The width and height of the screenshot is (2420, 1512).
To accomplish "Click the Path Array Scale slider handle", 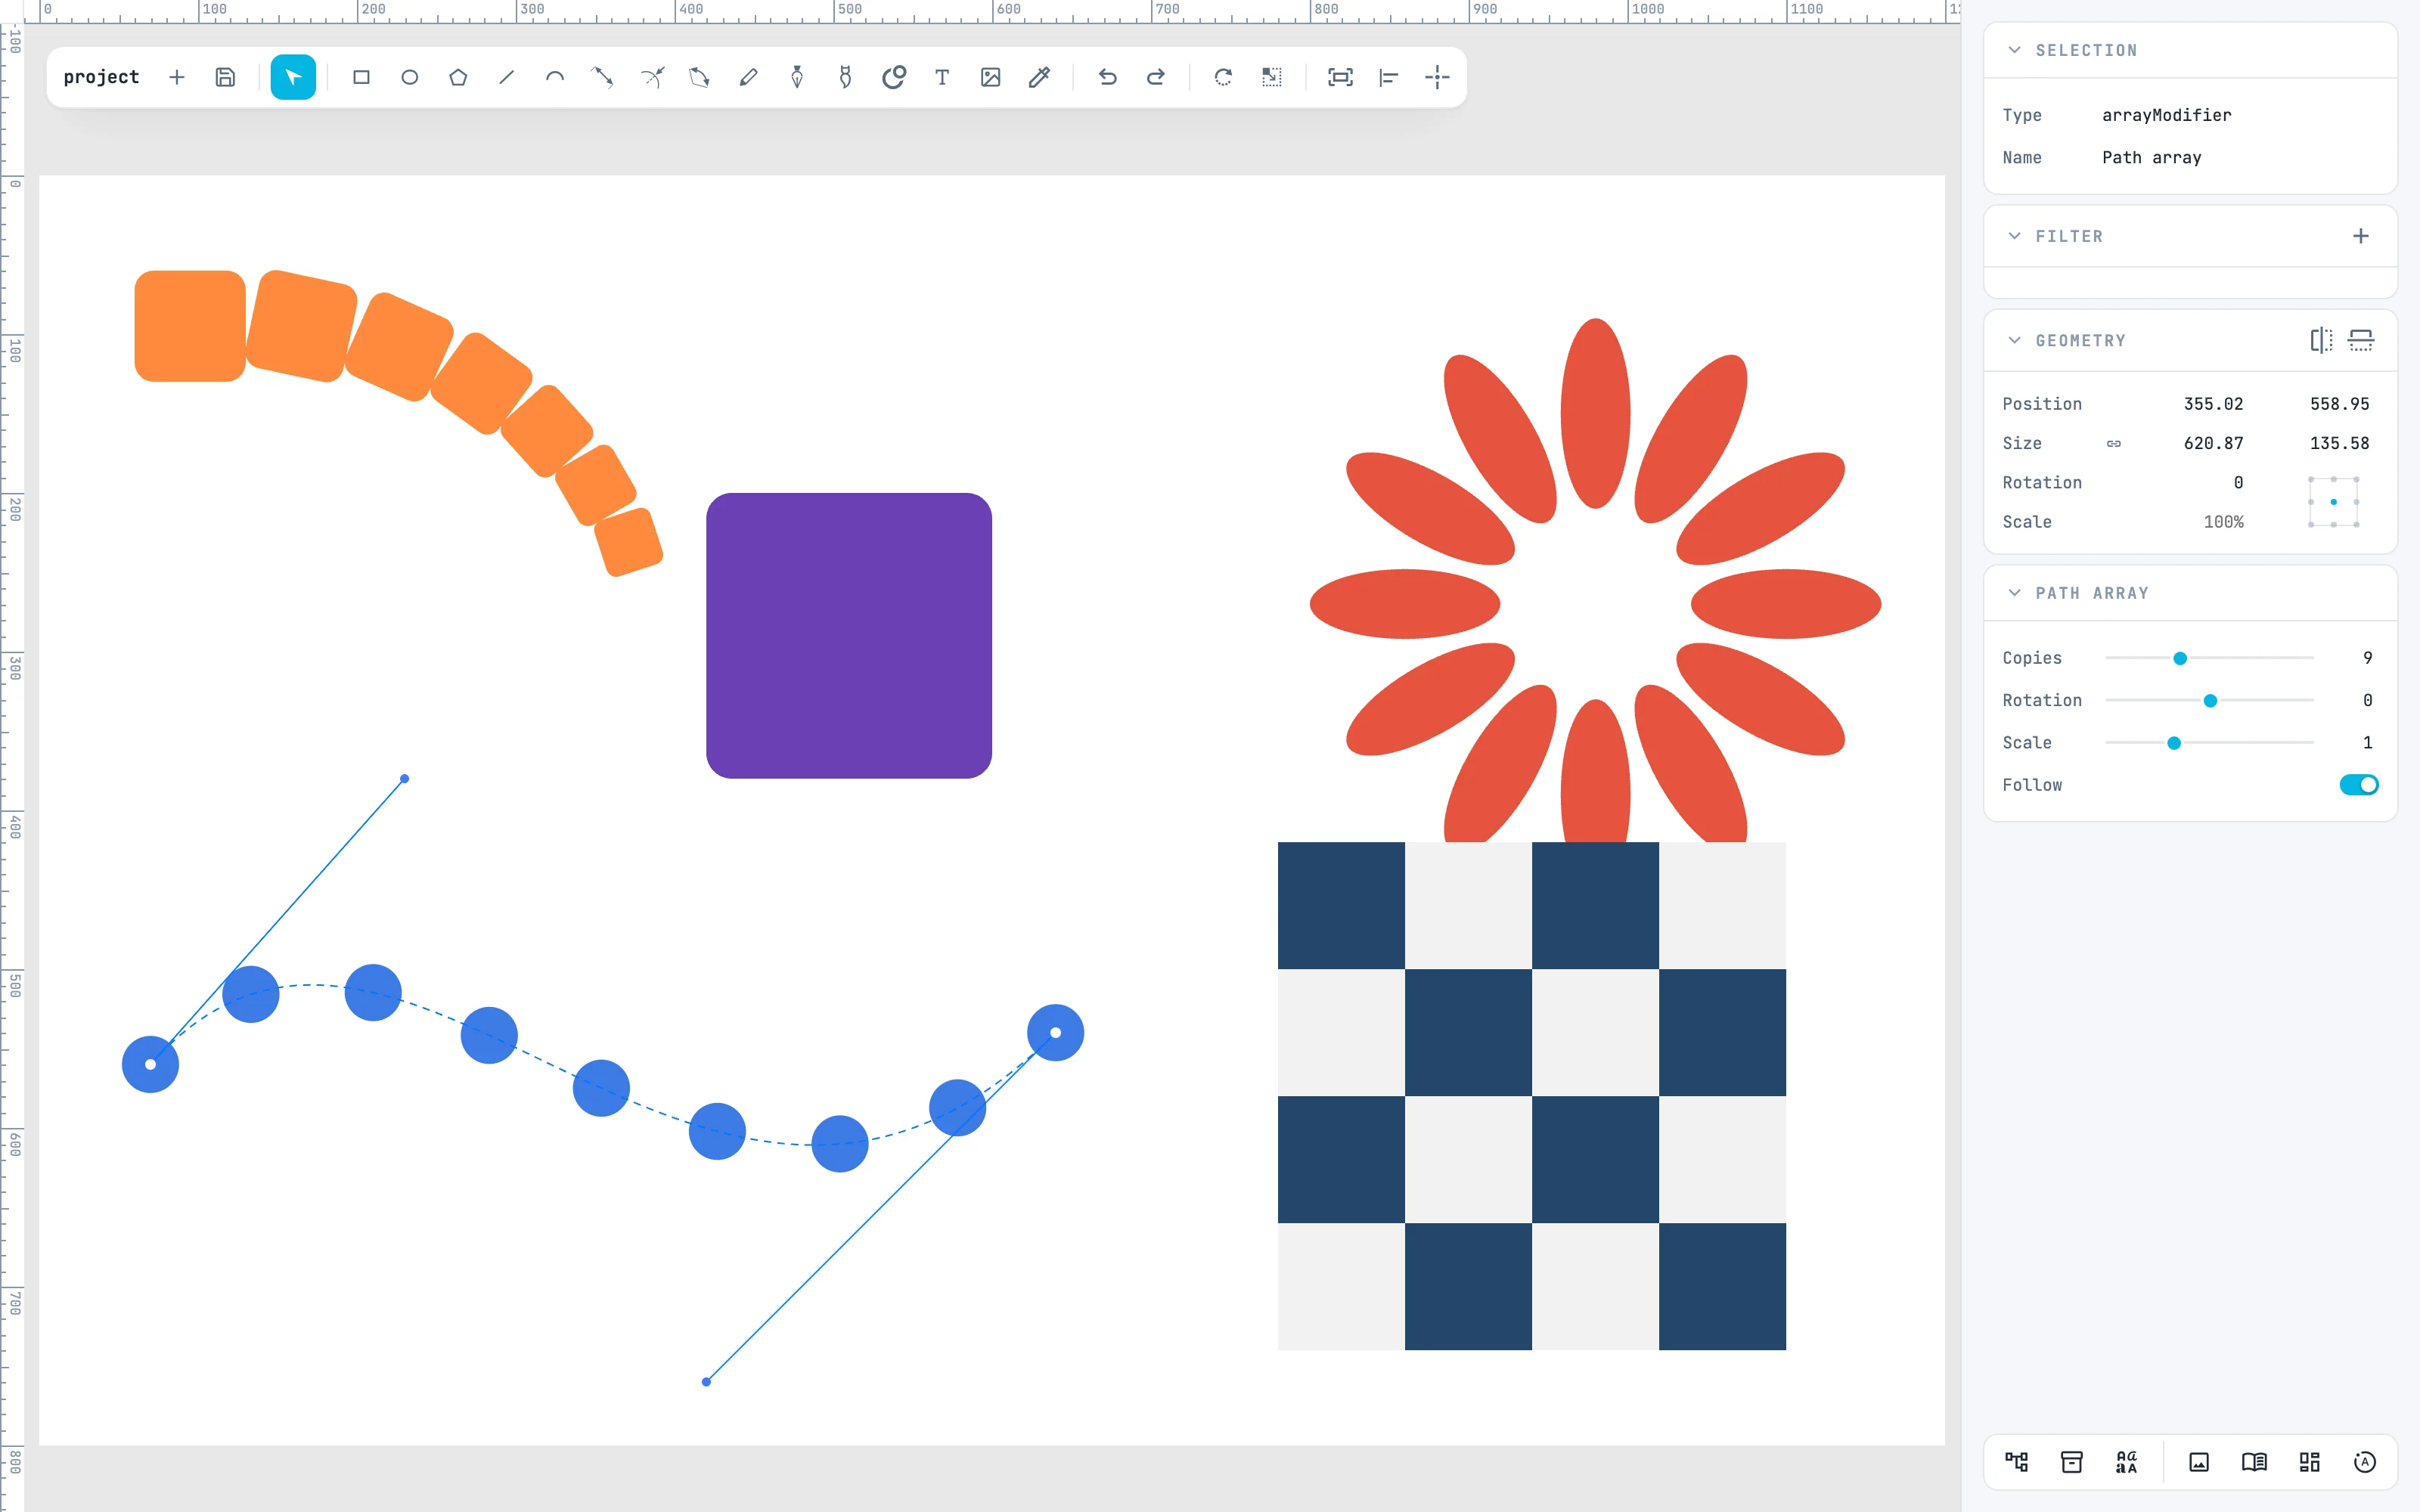I will [x=2174, y=743].
